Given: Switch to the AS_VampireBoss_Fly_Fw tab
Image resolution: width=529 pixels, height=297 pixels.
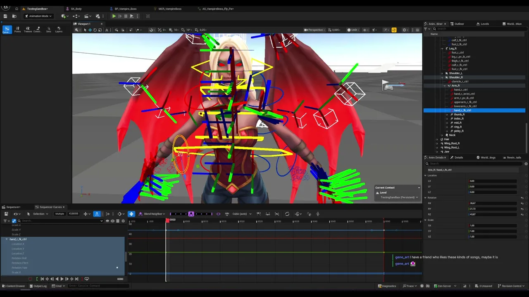Looking at the screenshot, I should point(218,9).
